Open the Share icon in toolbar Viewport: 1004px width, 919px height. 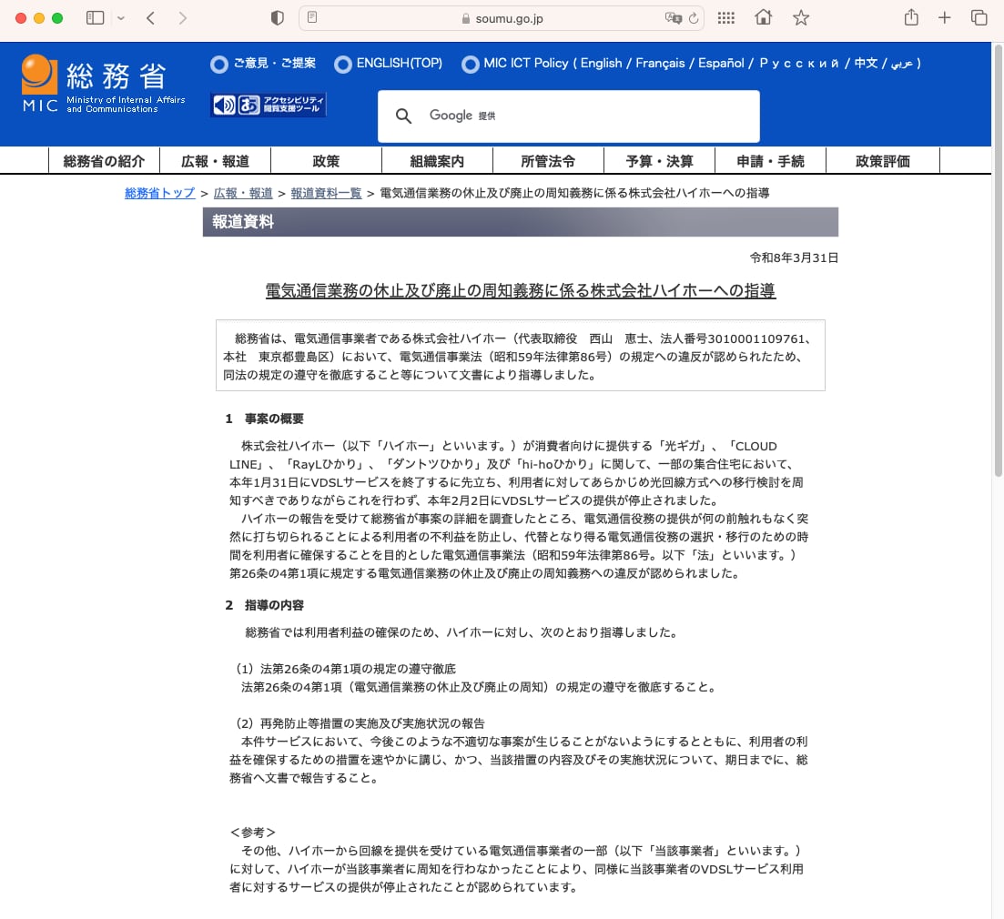[911, 18]
